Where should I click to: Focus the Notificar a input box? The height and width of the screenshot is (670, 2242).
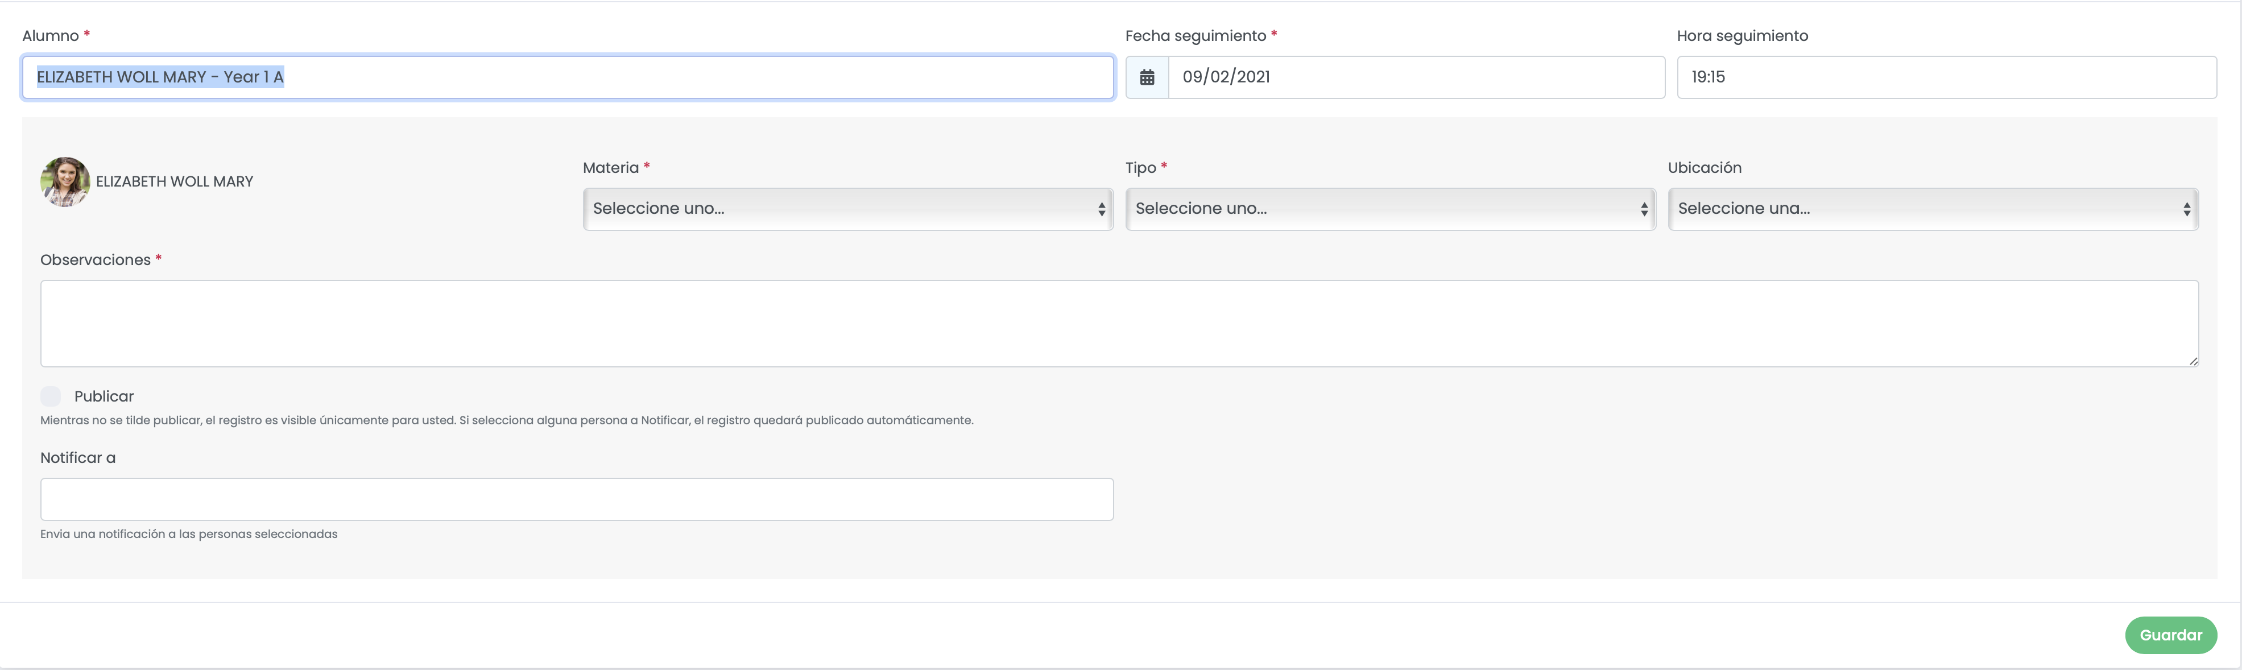(576, 499)
